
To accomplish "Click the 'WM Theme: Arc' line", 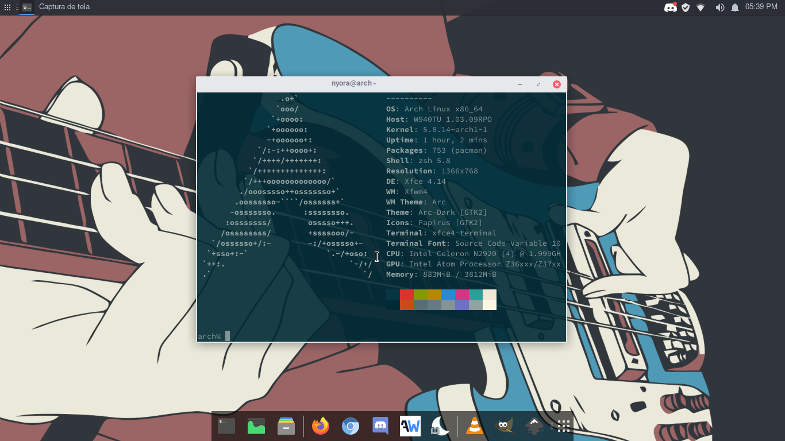I will click(416, 202).
